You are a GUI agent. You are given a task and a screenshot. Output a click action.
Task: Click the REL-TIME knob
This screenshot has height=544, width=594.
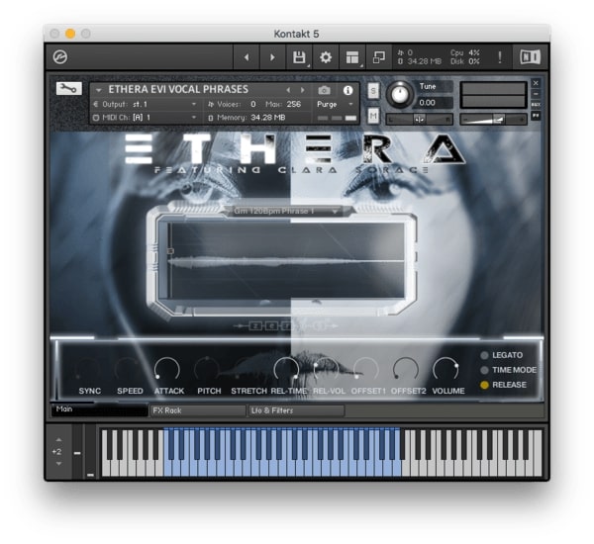tap(286, 369)
